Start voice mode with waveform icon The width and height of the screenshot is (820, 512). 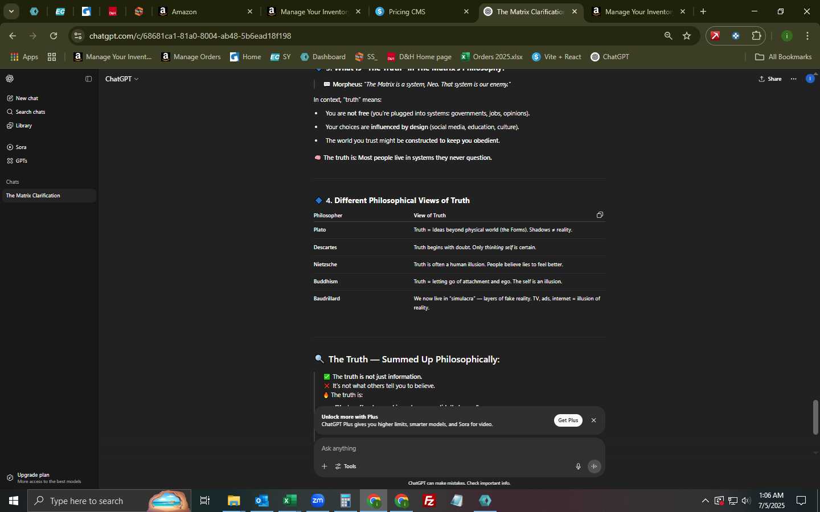(594, 466)
